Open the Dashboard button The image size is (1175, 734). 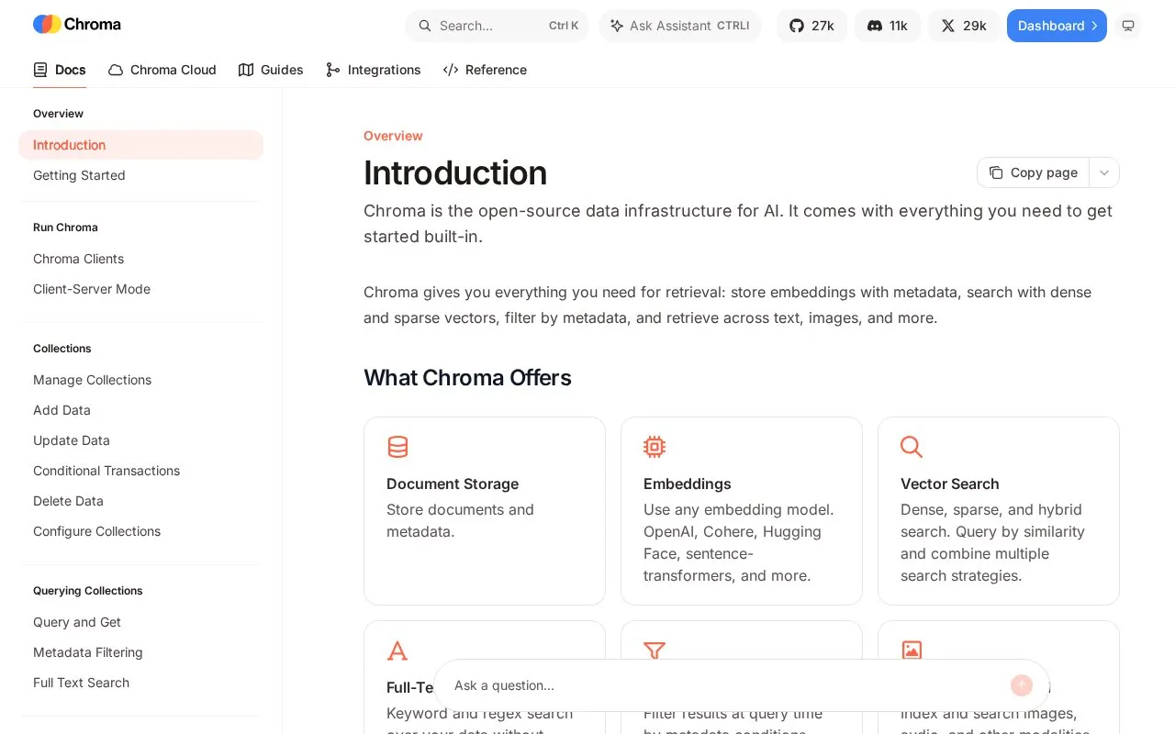[1057, 26]
